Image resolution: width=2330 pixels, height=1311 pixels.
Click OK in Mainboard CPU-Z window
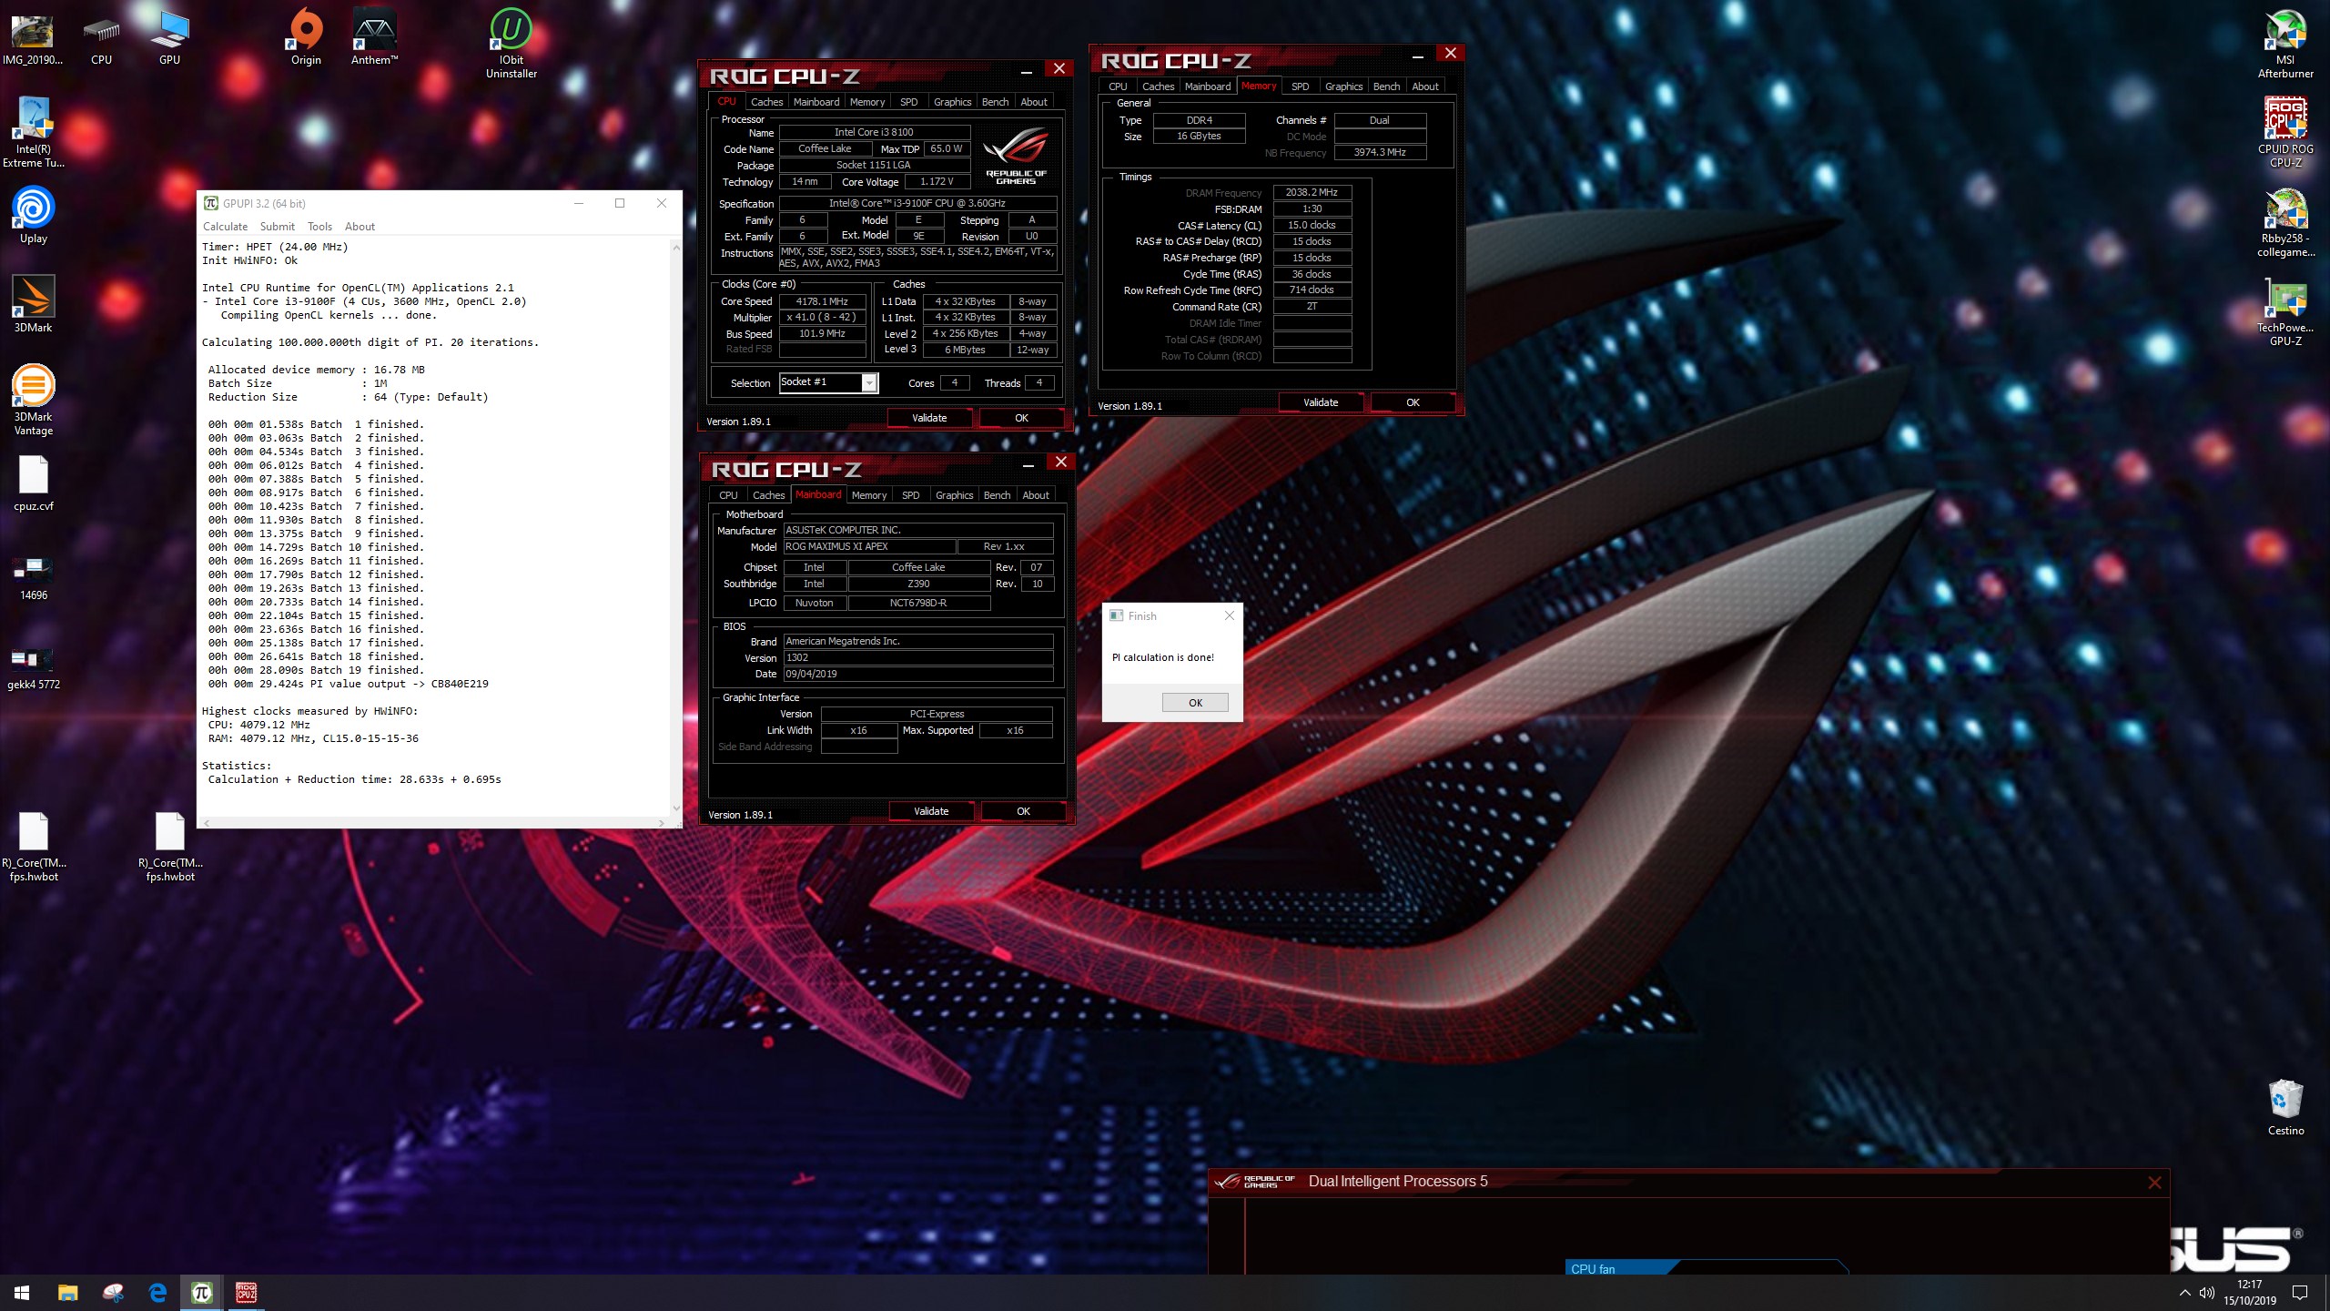(1023, 811)
